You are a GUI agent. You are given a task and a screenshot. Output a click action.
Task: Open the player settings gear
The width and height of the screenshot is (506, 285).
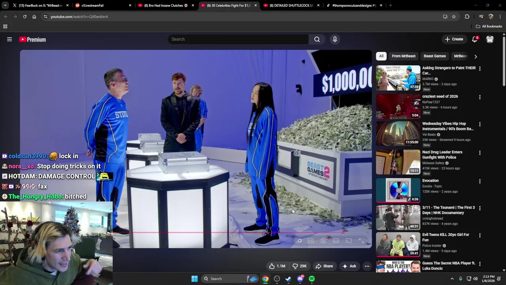point(323,241)
